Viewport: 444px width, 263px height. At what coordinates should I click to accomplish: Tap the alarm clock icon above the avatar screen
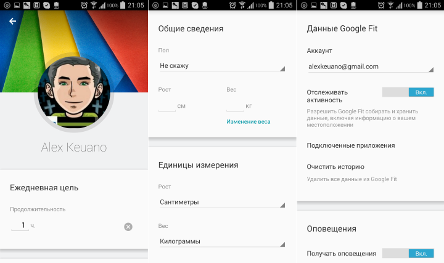click(x=84, y=5)
